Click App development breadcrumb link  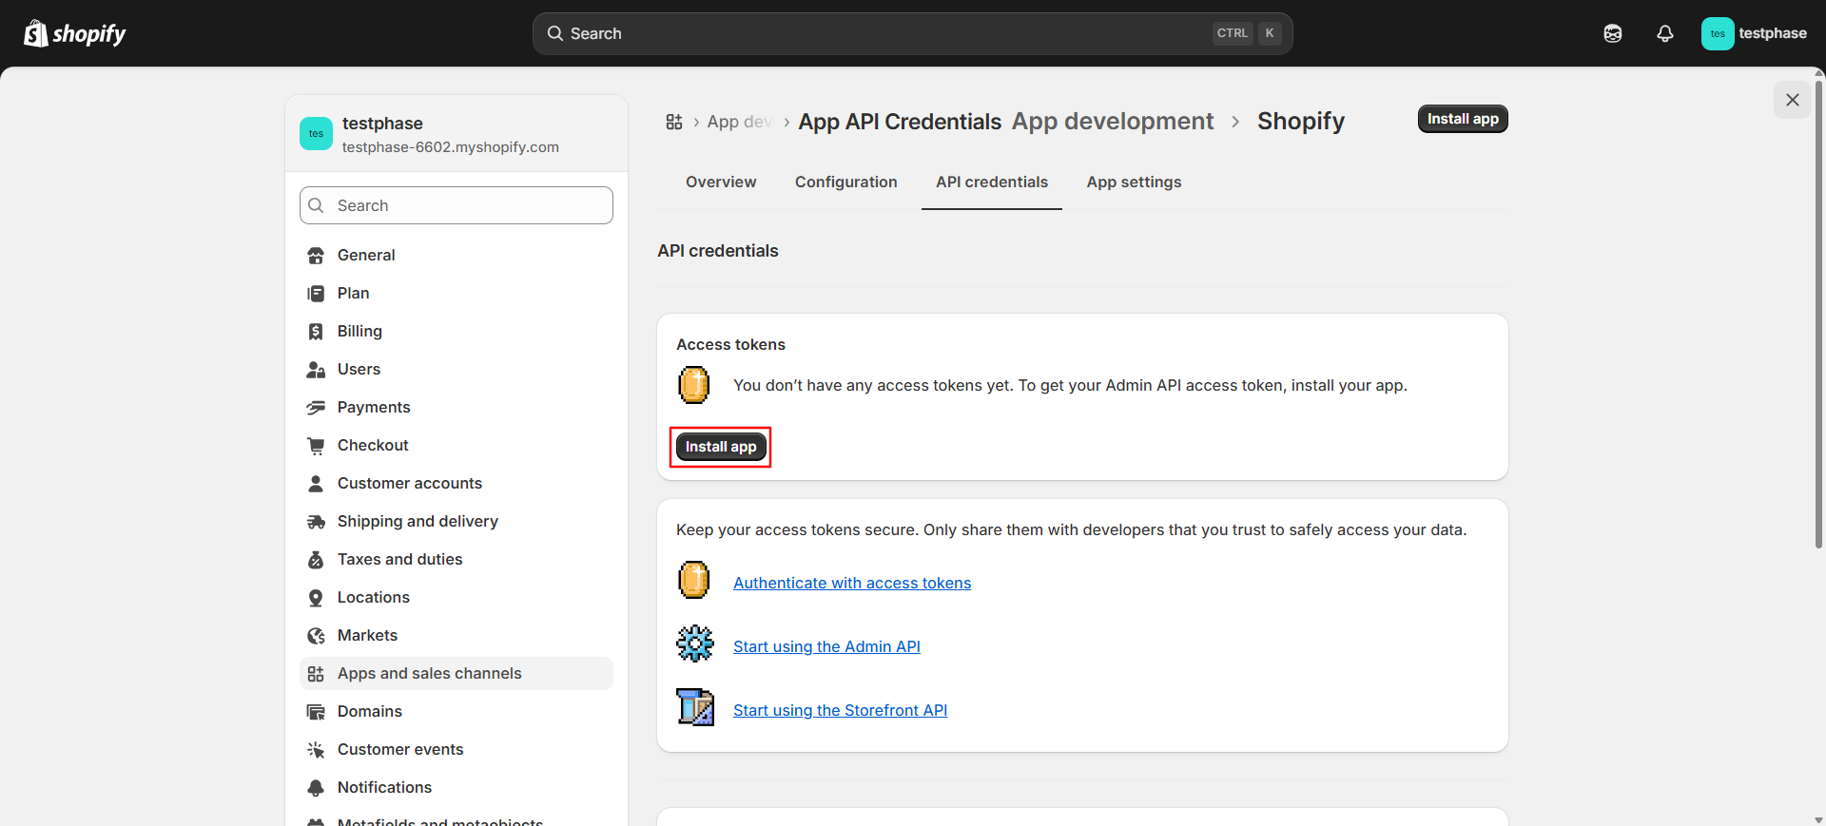point(1113,121)
